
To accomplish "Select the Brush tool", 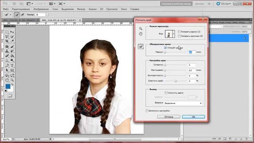I will (12, 46).
